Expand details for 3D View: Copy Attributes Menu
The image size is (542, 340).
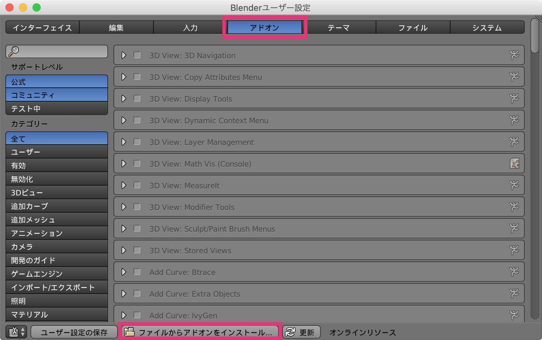tap(123, 77)
